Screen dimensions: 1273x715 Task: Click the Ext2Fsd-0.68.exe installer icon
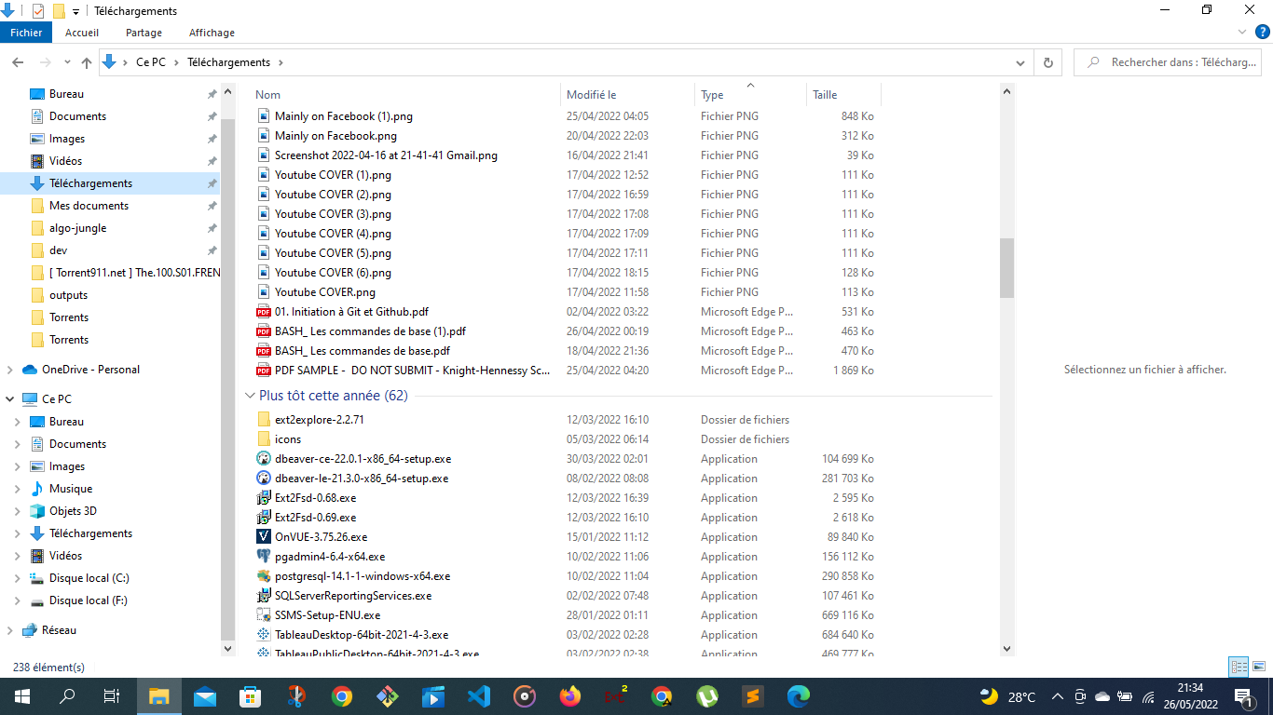(x=264, y=498)
